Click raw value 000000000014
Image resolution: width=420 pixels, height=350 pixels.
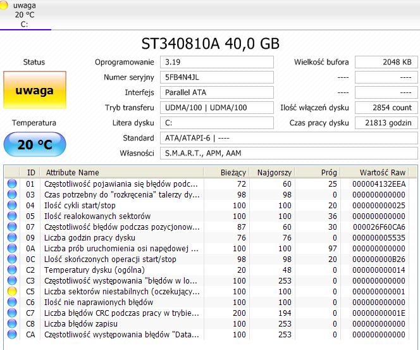tap(379, 270)
